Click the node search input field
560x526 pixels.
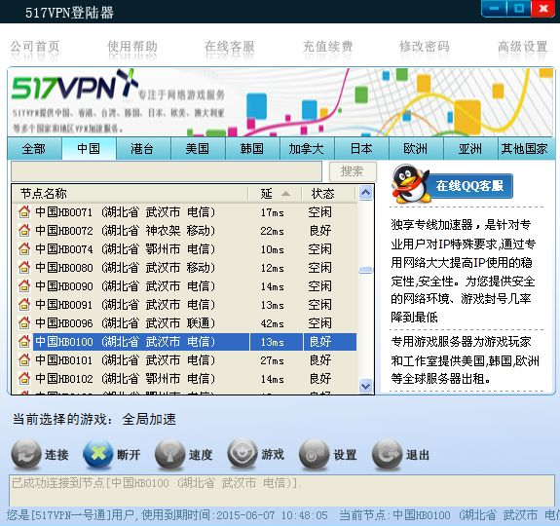click(x=167, y=171)
